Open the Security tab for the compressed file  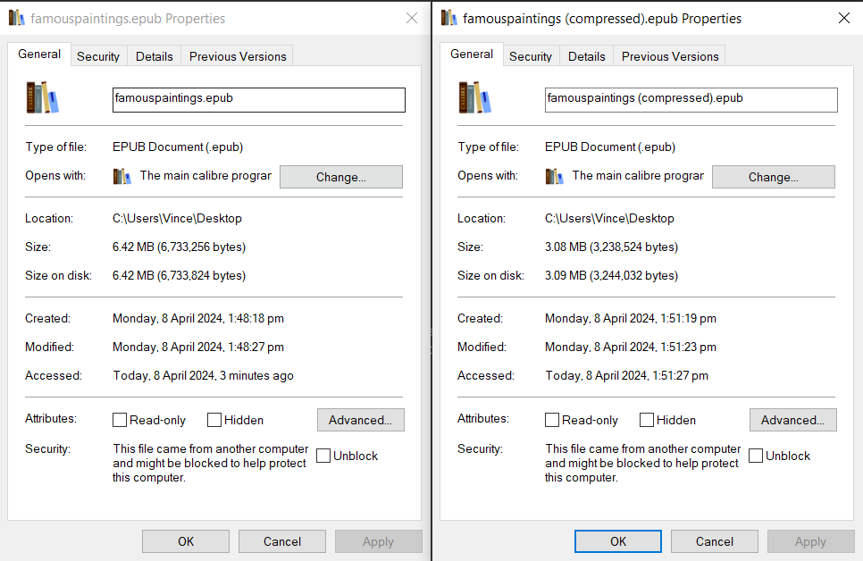[x=531, y=55]
